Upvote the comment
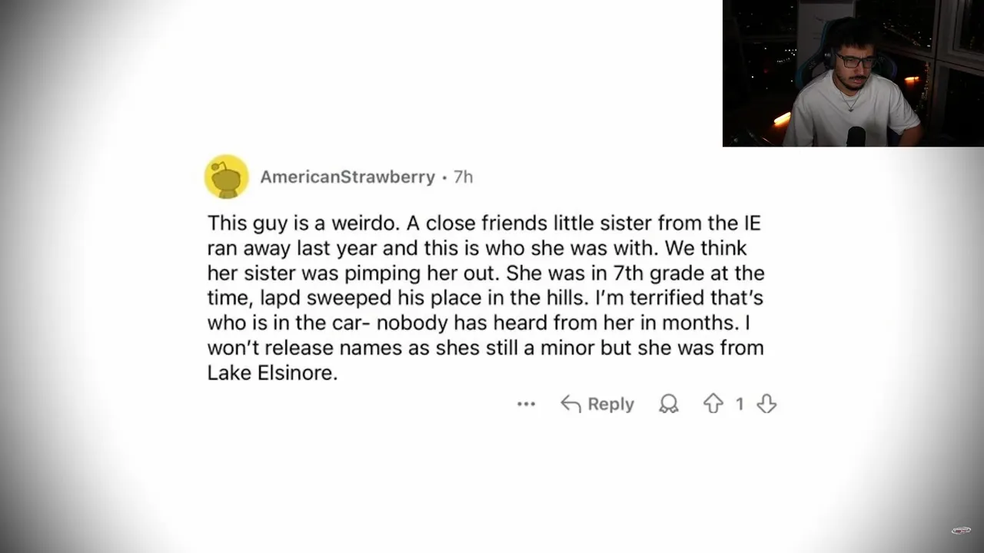The height and width of the screenshot is (553, 984). coord(713,404)
